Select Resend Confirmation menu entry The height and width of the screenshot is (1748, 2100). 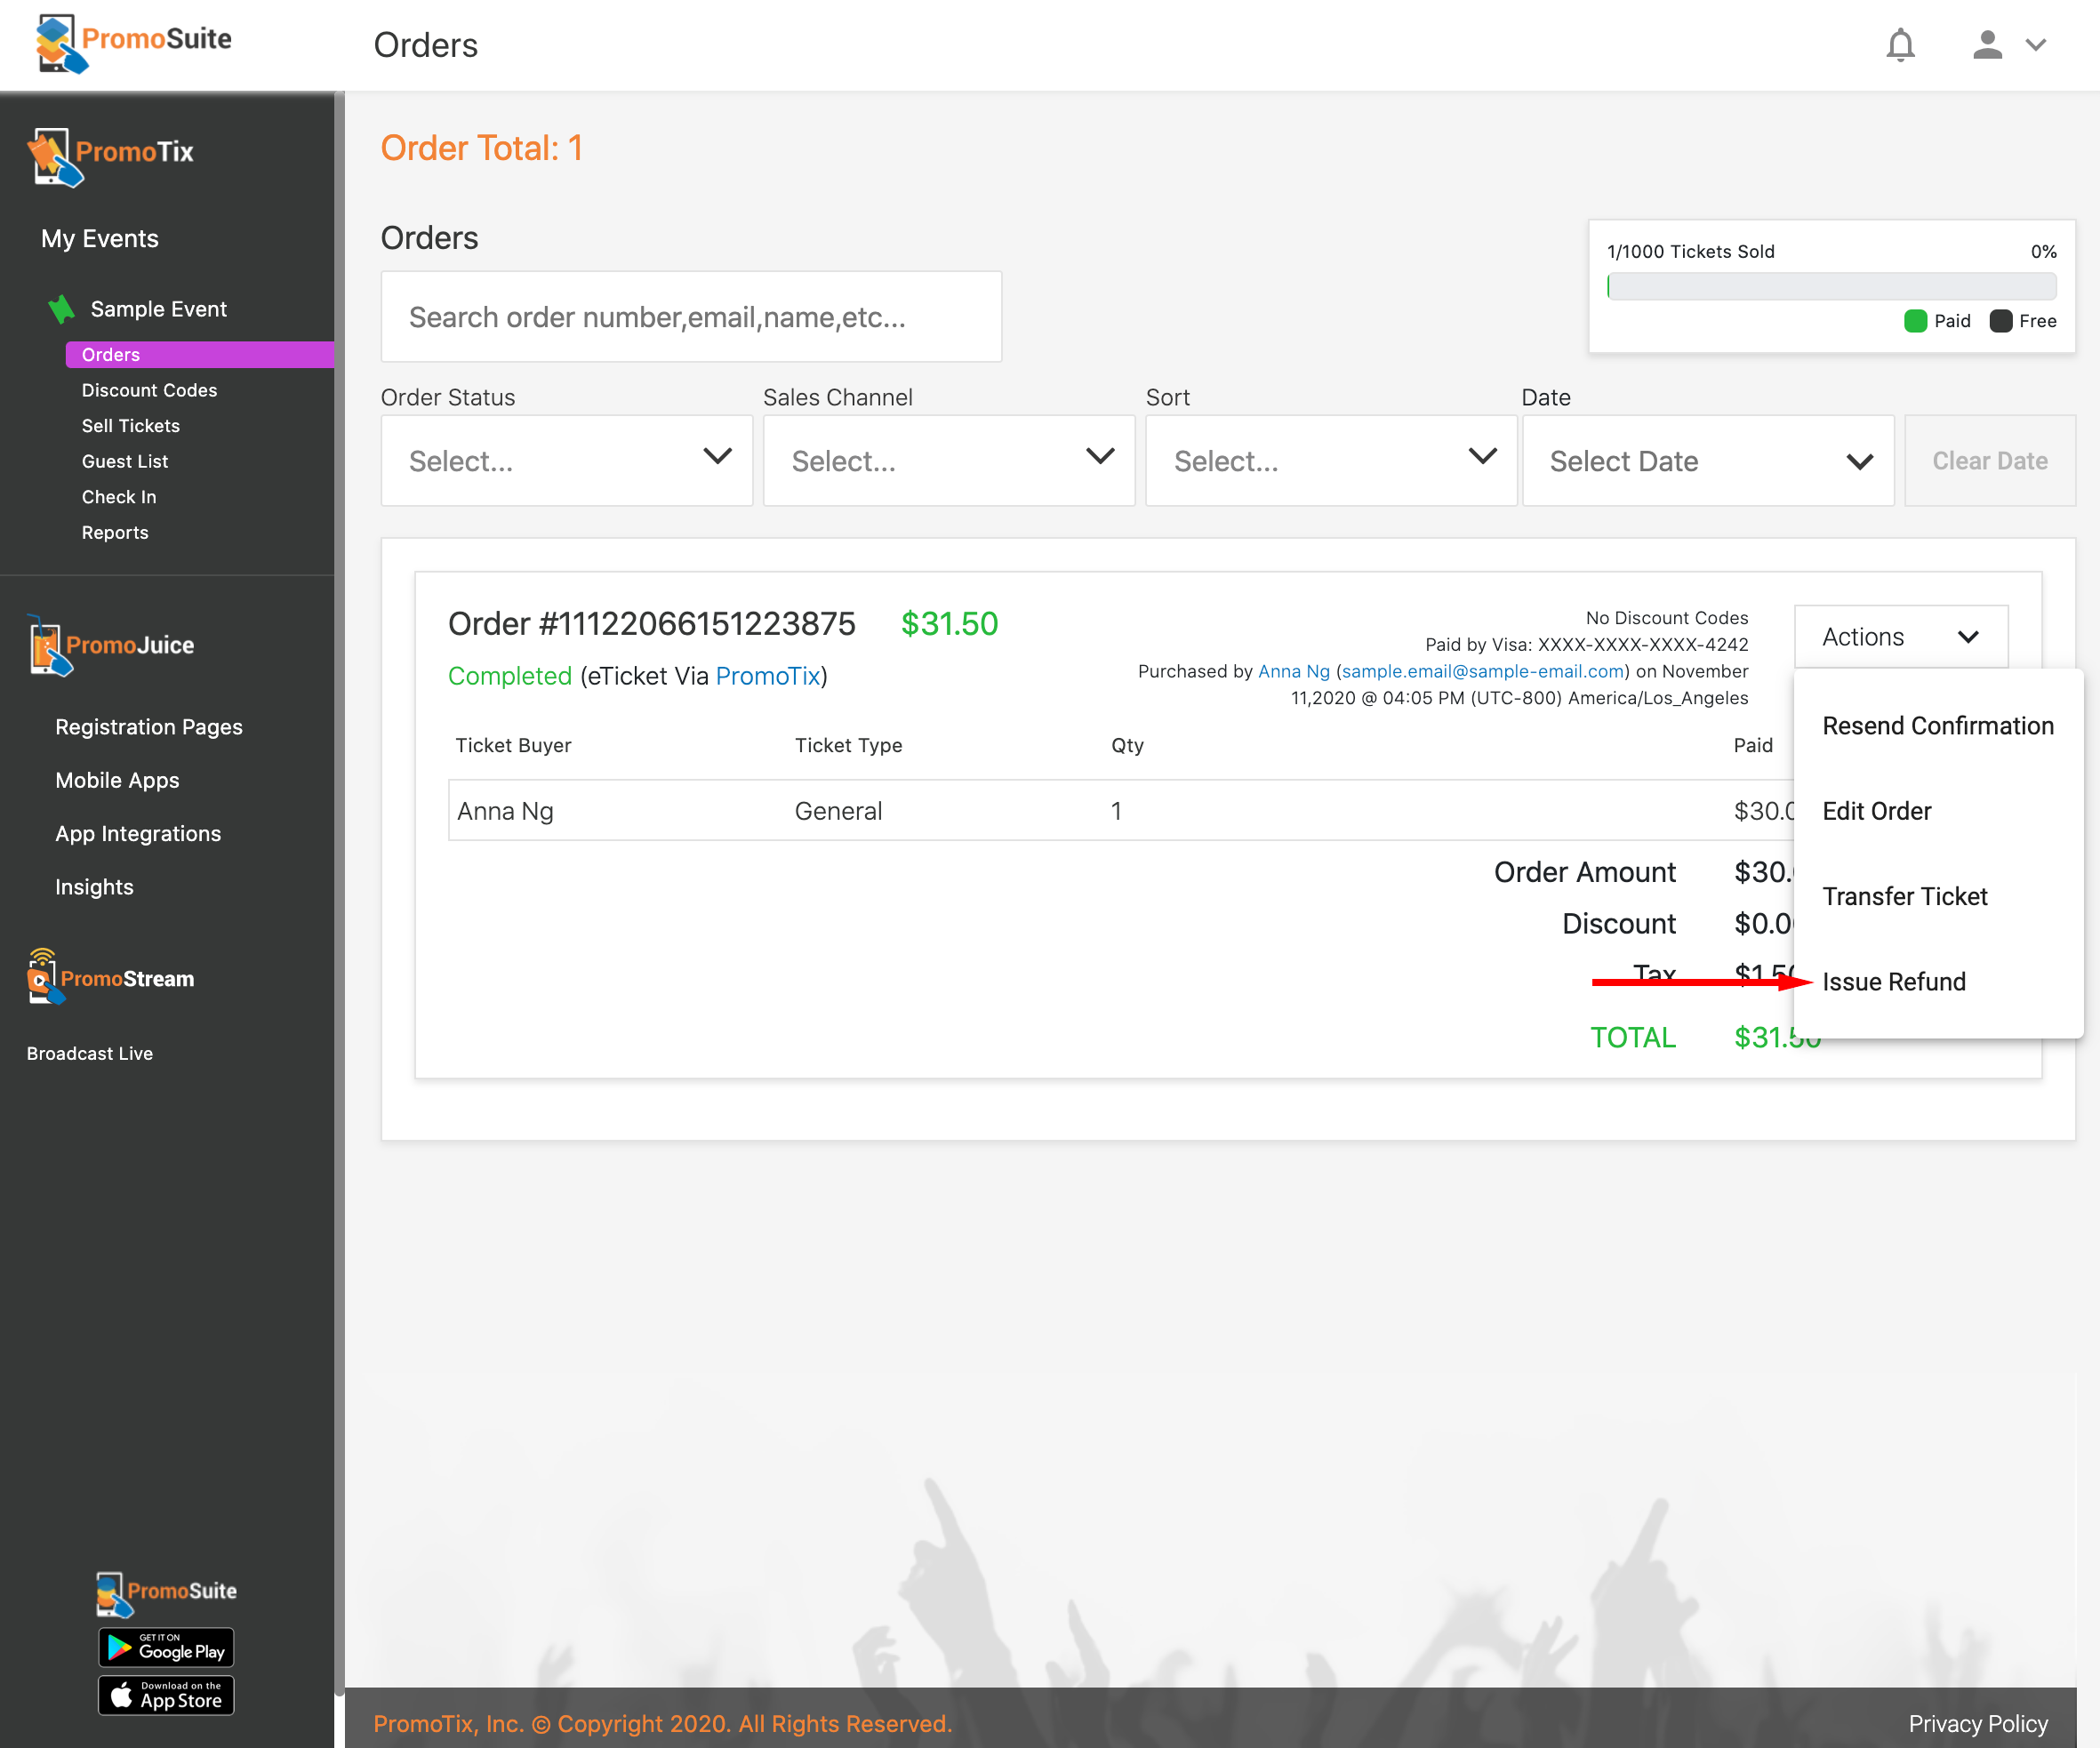pos(1937,725)
